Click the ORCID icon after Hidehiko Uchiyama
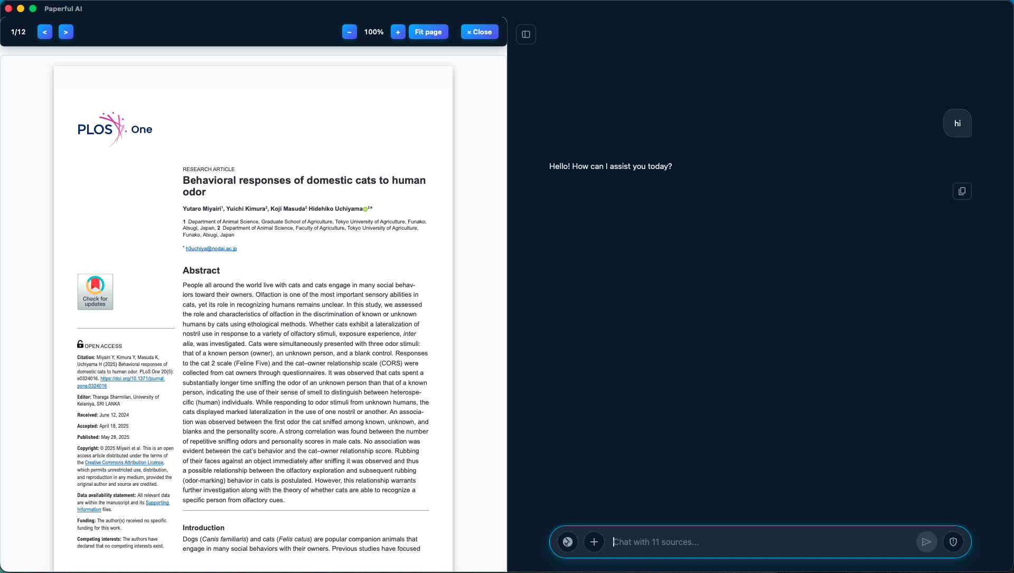Screen dimensions: 1014x573 point(365,209)
